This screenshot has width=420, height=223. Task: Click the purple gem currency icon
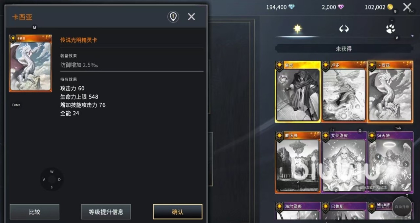[x=341, y=7]
